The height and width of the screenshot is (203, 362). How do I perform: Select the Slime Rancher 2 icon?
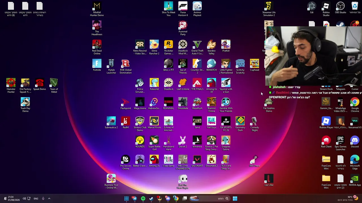click(154, 47)
